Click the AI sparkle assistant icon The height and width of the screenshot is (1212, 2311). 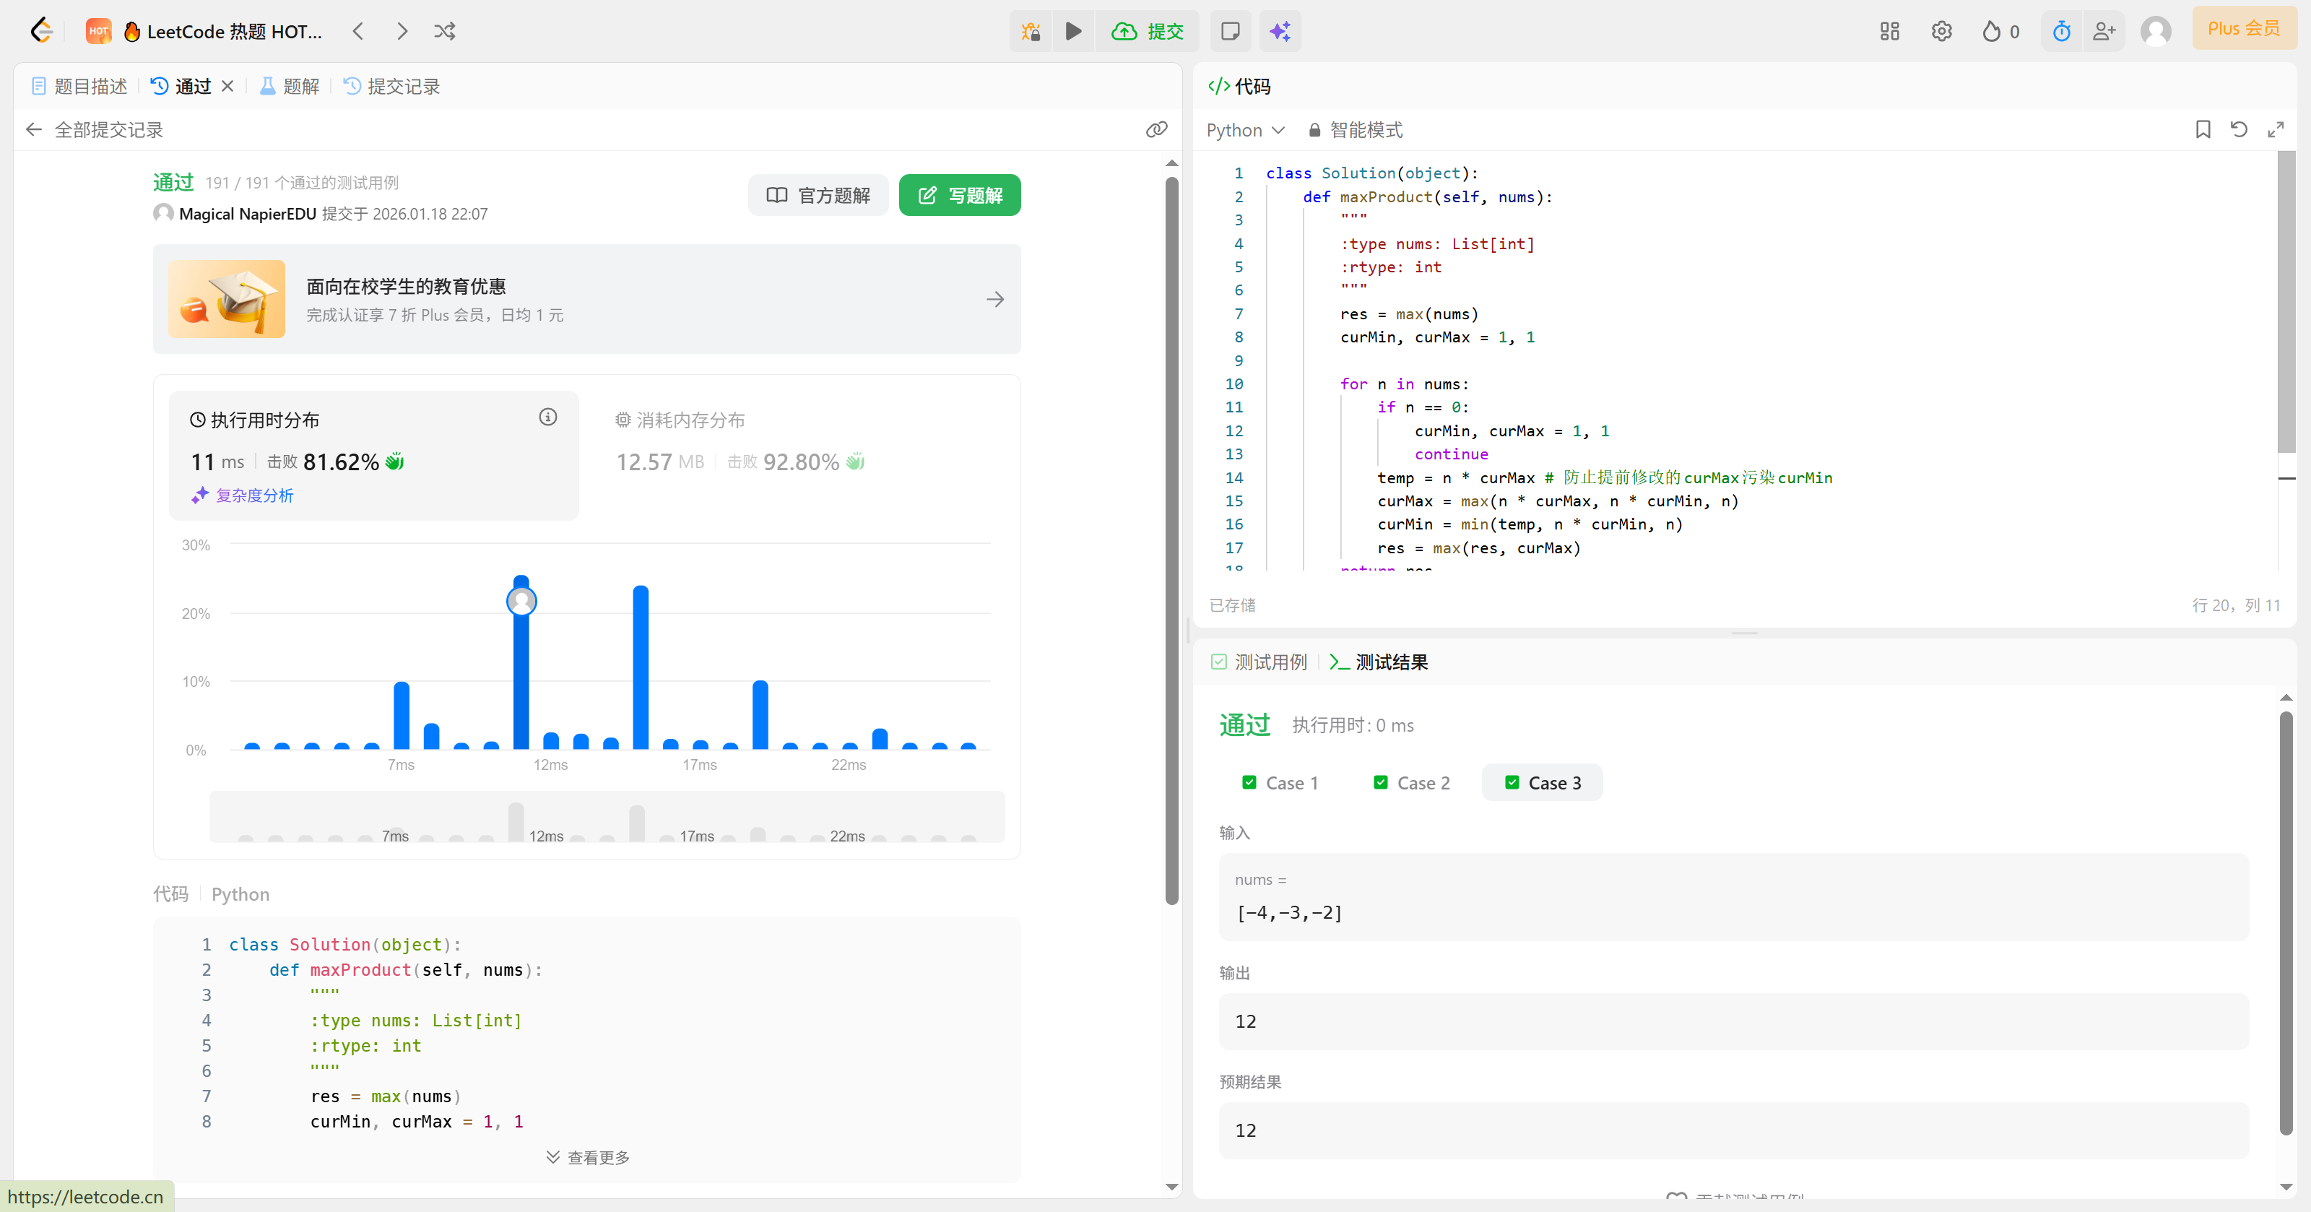pyautogui.click(x=1279, y=31)
